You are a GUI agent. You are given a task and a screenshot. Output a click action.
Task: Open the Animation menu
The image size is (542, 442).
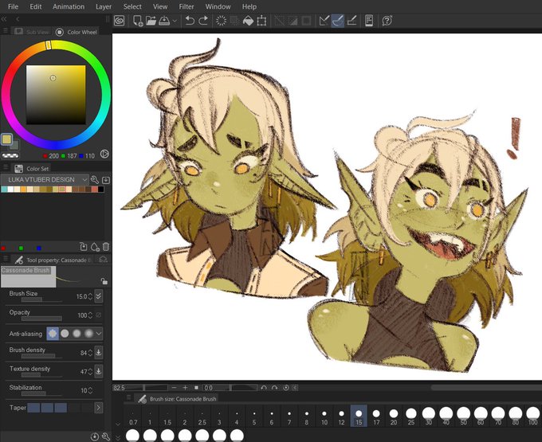69,6
